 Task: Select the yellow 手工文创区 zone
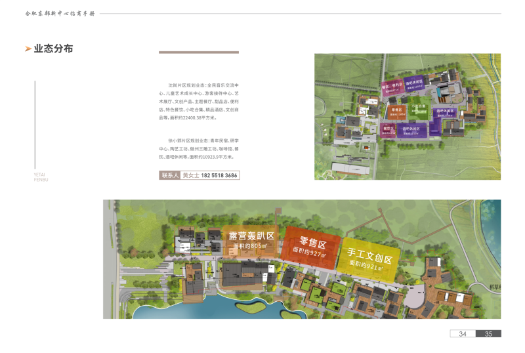pyautogui.click(x=369, y=259)
